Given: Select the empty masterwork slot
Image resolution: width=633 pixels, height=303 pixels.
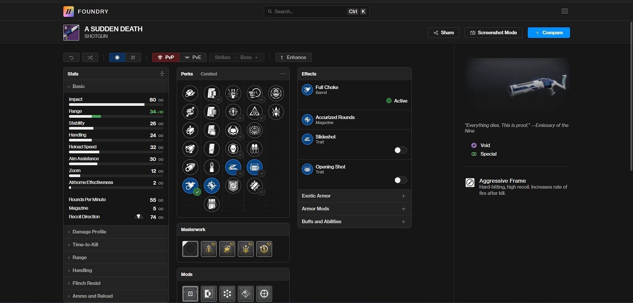Looking at the screenshot, I should [190, 249].
